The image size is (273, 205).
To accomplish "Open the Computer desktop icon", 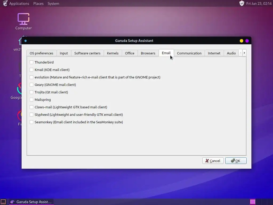I will click(23, 21).
